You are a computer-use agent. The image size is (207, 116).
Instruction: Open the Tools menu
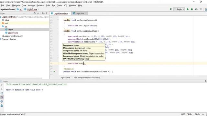pyautogui.click(x=60, y=5)
